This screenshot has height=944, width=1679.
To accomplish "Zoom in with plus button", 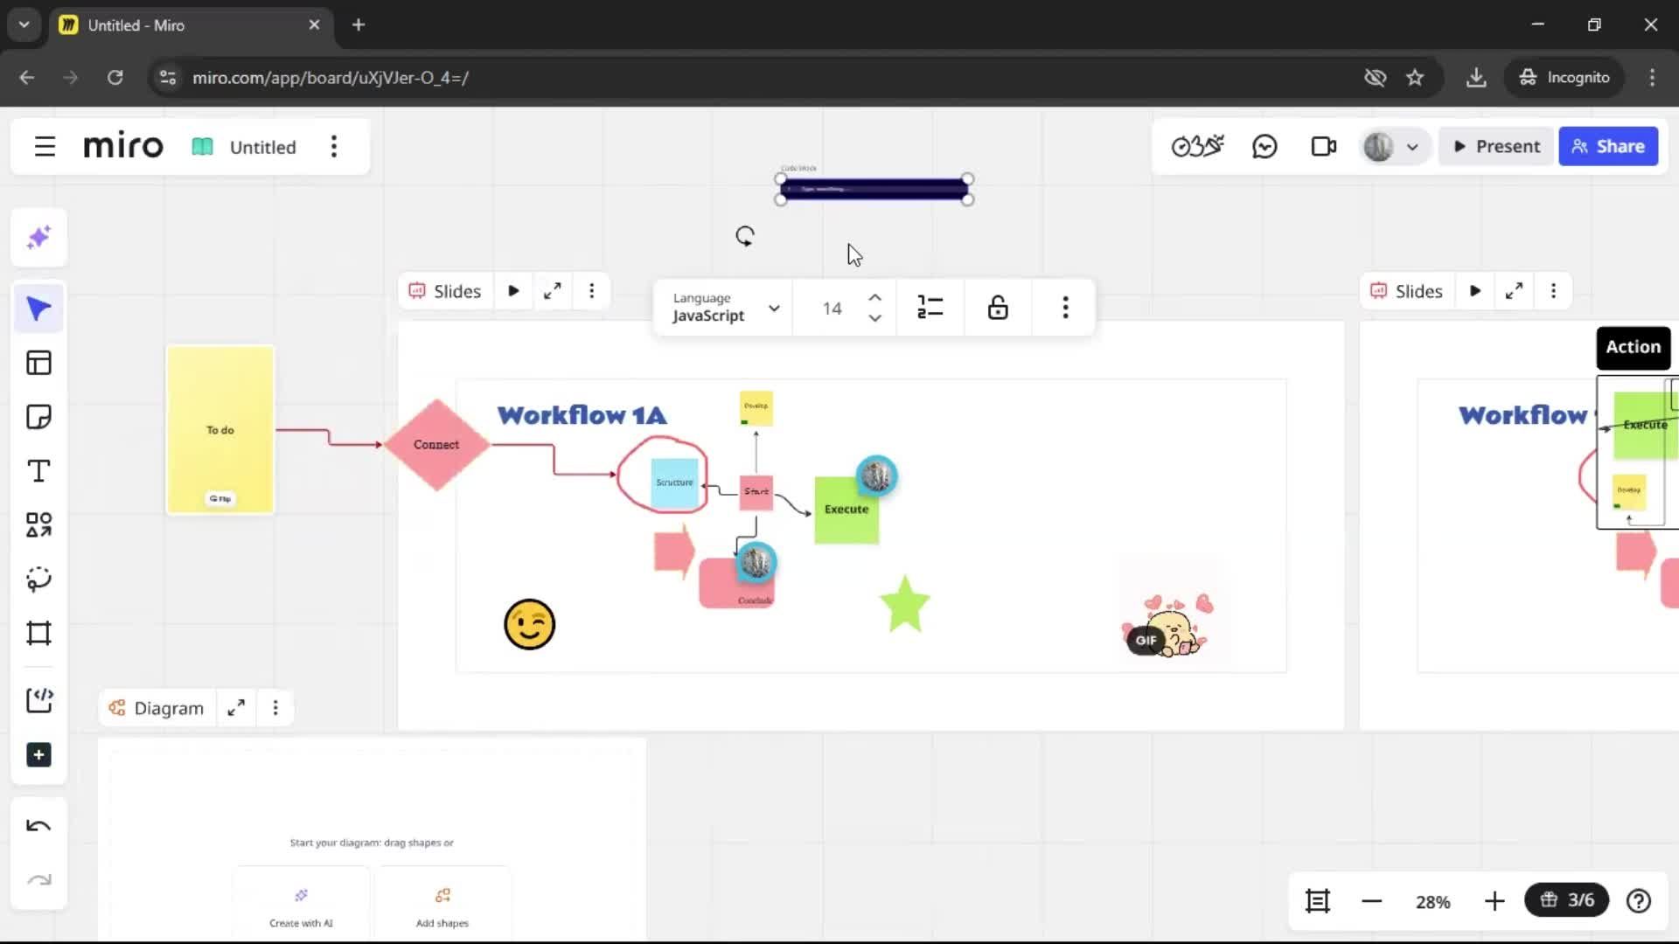I will (x=1494, y=901).
